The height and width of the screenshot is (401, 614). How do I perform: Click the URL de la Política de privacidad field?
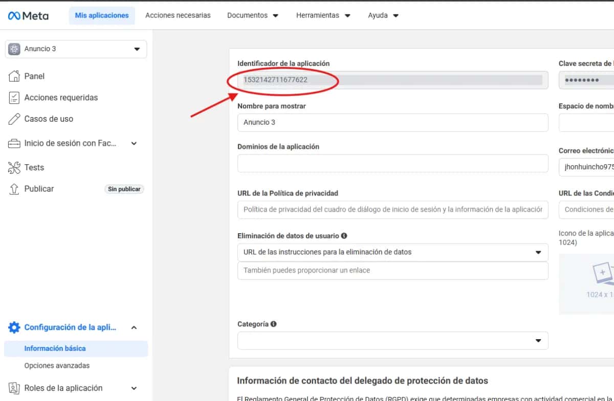(393, 210)
